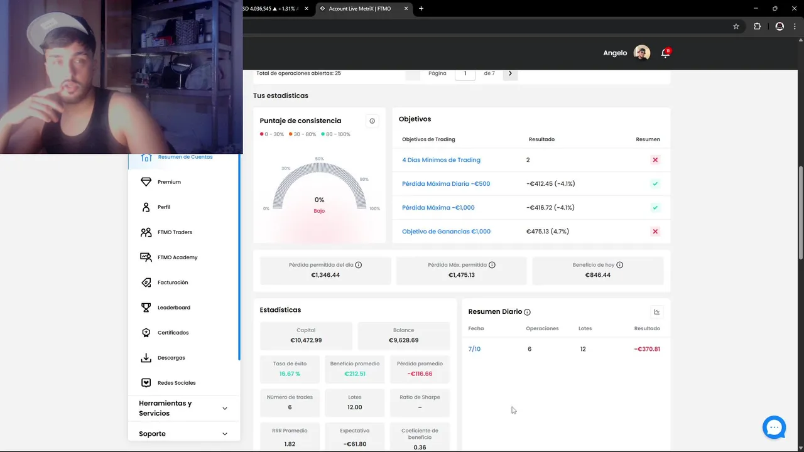This screenshot has width=804, height=452.
Task: Open 4 Días Mínimos de Trading objective
Action: pyautogui.click(x=441, y=160)
